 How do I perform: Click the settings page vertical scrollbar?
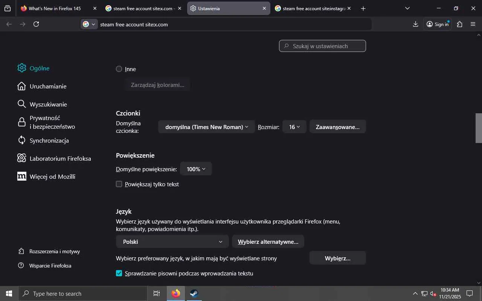tap(479, 128)
